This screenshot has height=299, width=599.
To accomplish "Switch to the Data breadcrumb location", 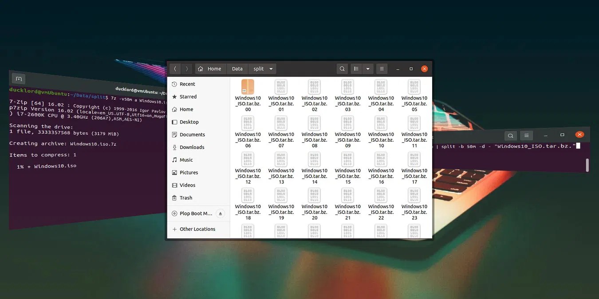I will click(x=237, y=69).
